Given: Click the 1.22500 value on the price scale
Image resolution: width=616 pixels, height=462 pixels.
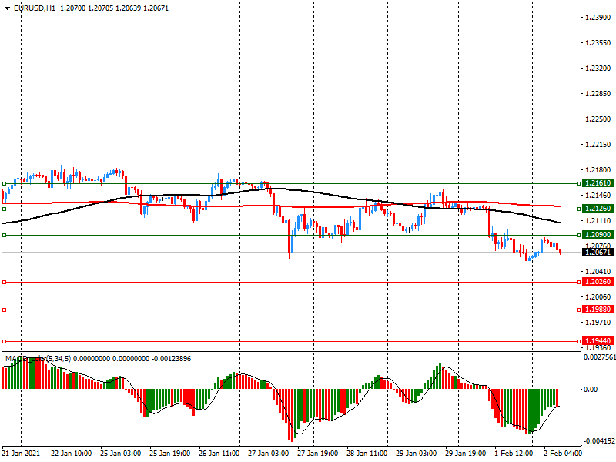Looking at the screenshot, I should (x=597, y=119).
